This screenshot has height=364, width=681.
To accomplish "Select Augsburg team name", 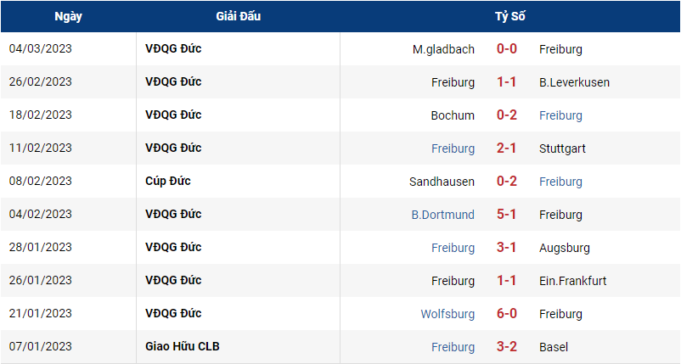I will click(565, 248).
